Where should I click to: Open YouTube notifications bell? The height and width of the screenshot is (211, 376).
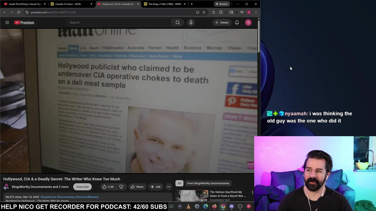tap(237, 23)
